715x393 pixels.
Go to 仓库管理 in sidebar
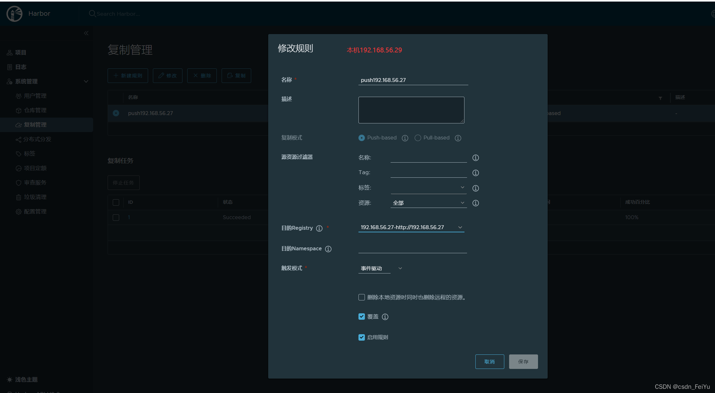pos(35,110)
